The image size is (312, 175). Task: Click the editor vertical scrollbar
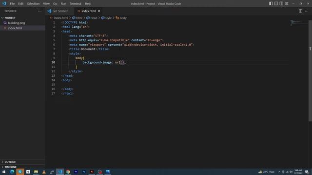(x=310, y=70)
